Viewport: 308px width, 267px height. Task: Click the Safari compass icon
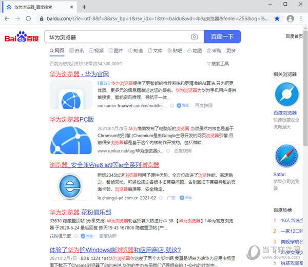click(x=286, y=156)
